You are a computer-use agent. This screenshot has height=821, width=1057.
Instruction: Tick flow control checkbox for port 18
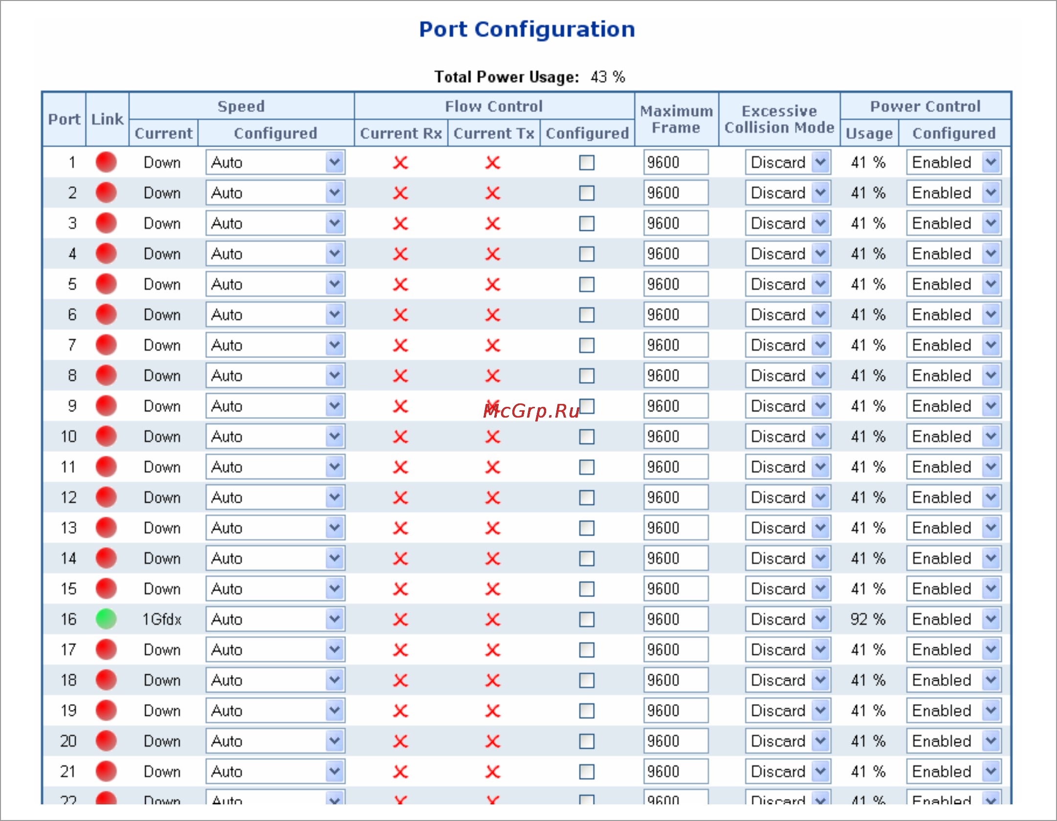click(x=587, y=680)
